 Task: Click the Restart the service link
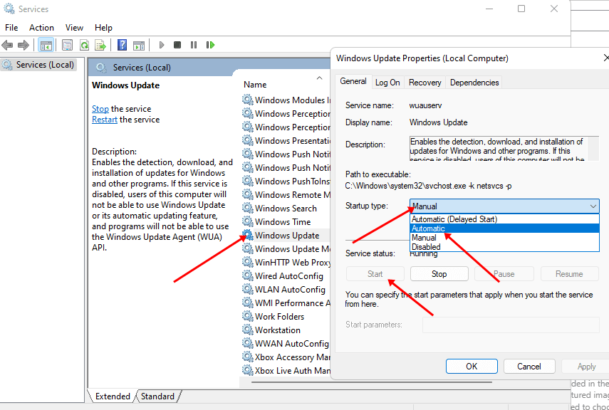105,120
